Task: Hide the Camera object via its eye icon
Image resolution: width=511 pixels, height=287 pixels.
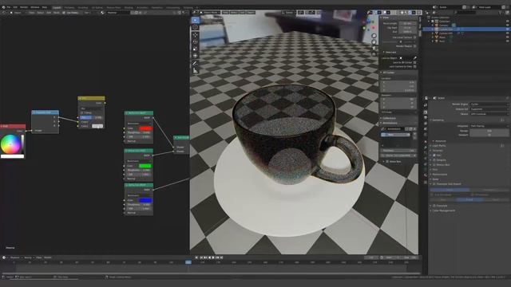Action: point(507,25)
